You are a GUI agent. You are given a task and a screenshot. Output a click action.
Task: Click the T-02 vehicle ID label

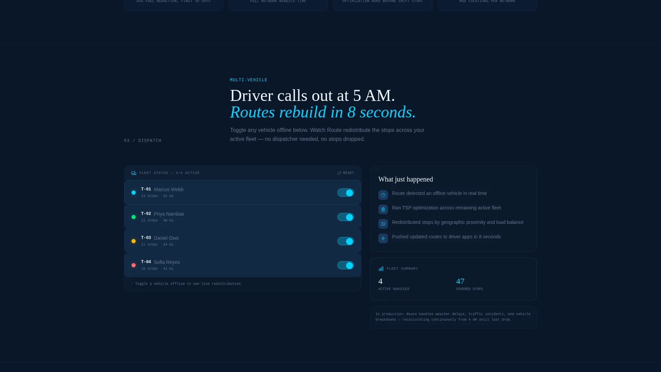146,214
